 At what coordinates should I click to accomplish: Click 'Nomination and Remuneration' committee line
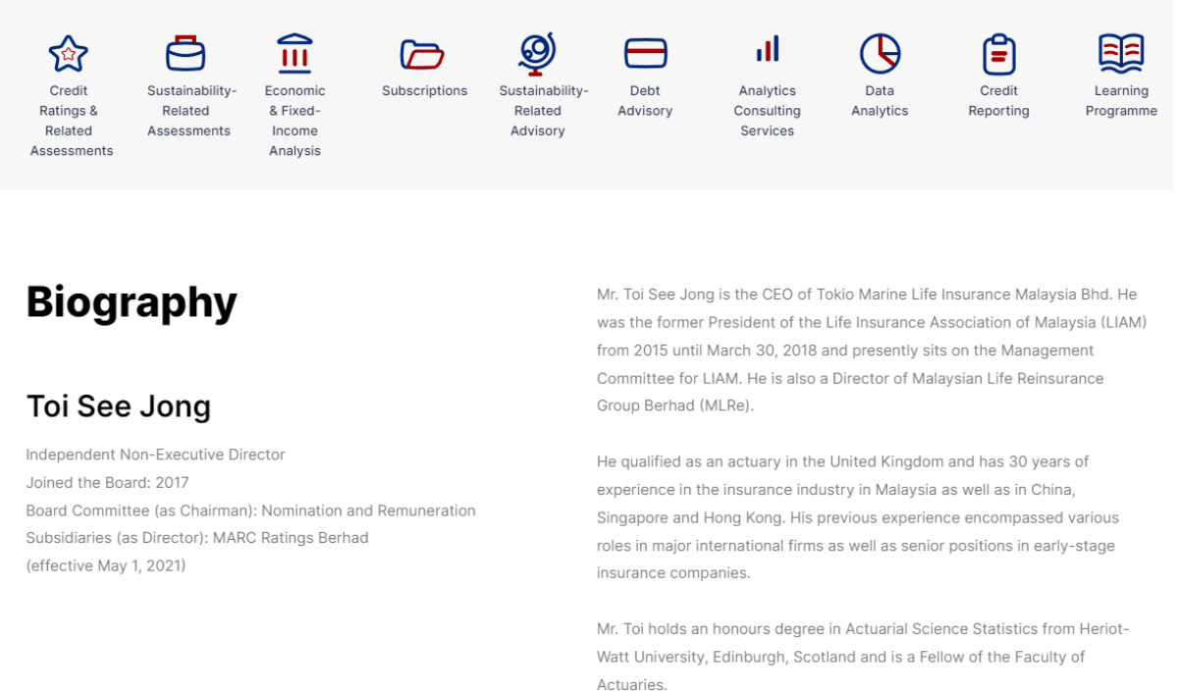click(250, 510)
